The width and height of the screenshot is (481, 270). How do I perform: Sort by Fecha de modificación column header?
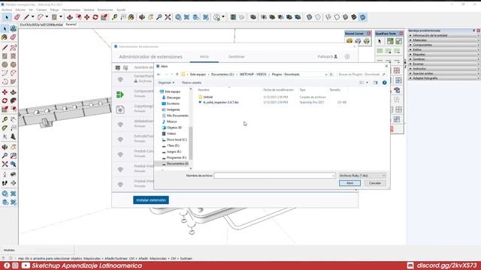tap(278, 90)
